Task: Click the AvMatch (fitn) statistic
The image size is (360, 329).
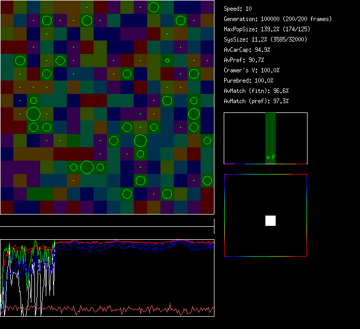Action: (256, 91)
